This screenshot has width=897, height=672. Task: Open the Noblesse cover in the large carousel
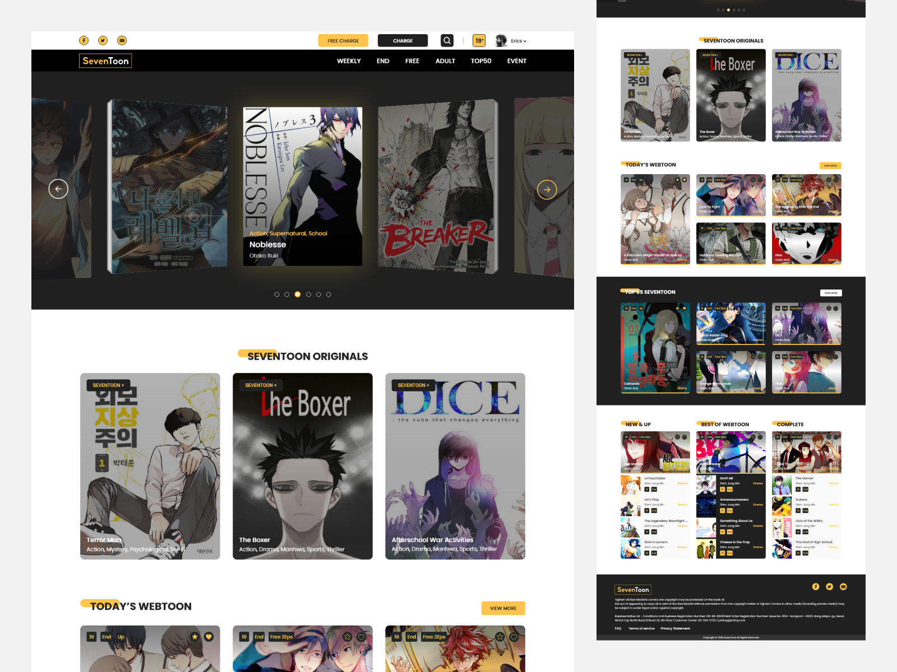click(303, 186)
